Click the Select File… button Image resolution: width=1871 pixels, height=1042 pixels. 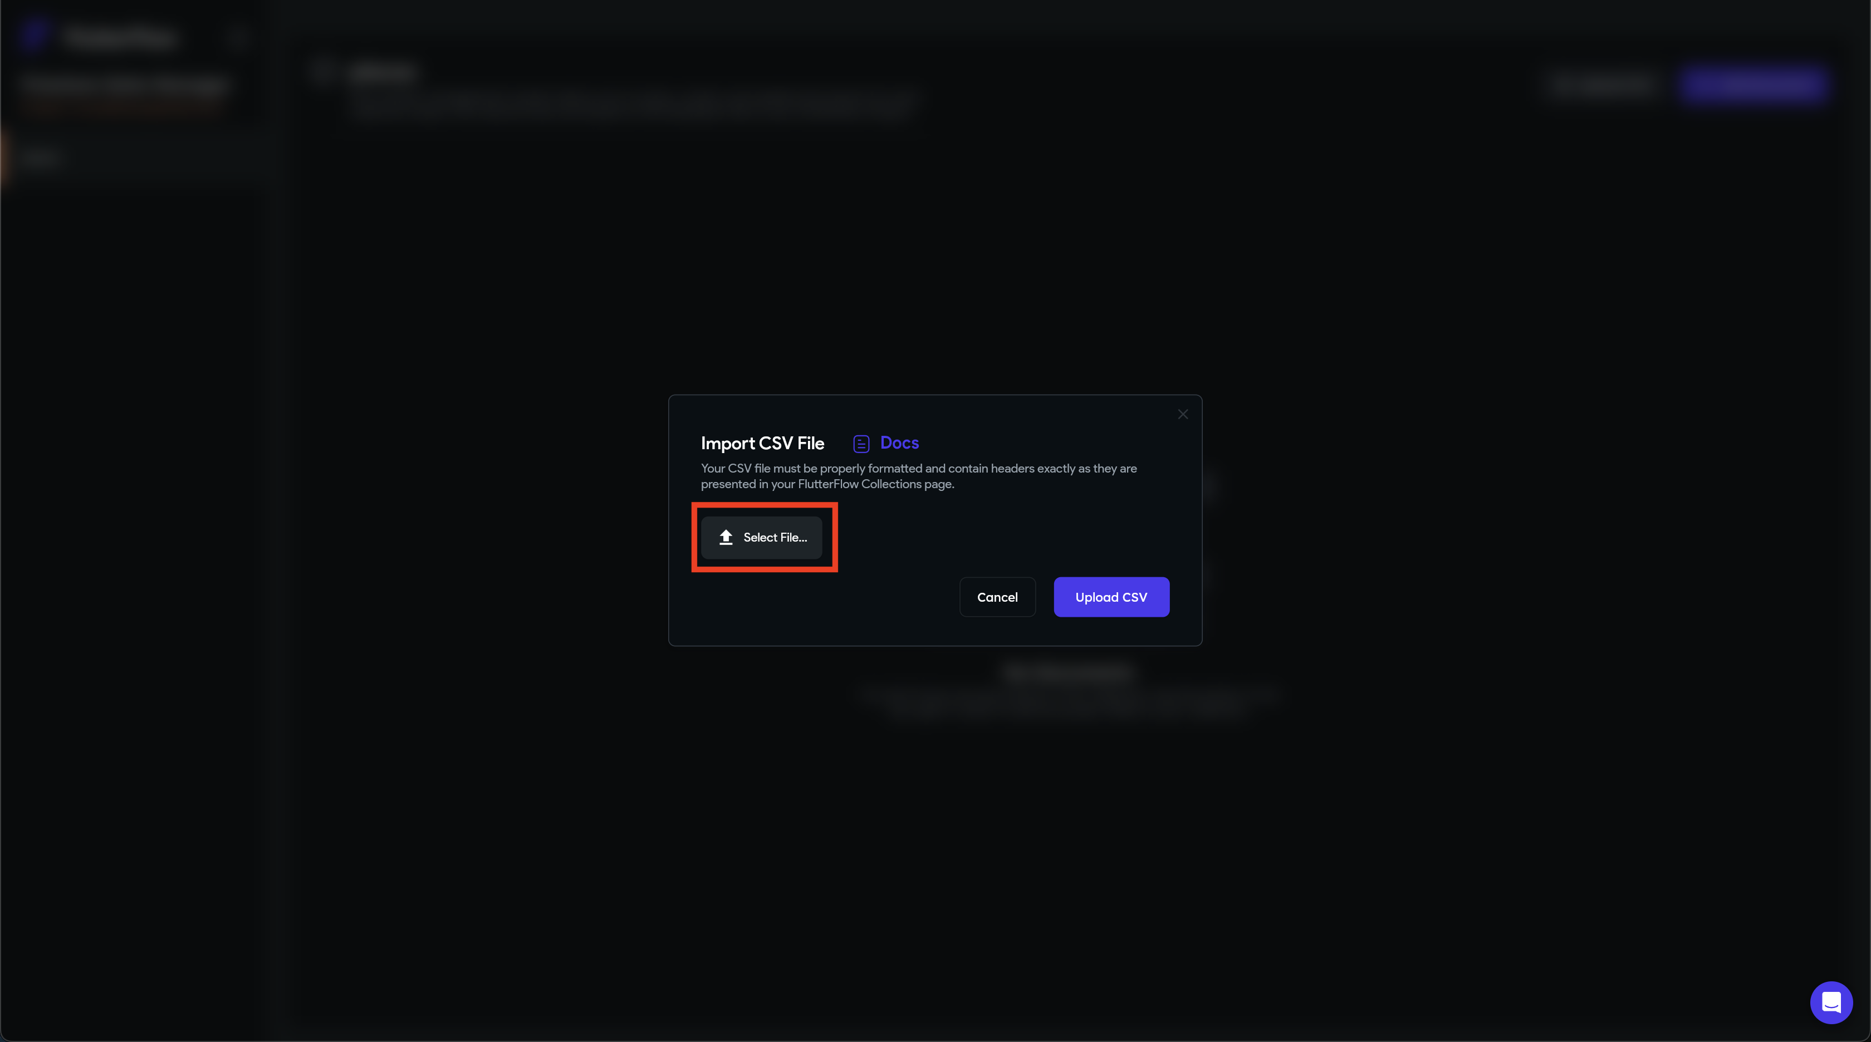[761, 537]
